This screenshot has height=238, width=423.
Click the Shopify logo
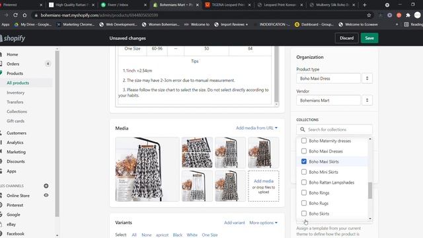click(13, 38)
